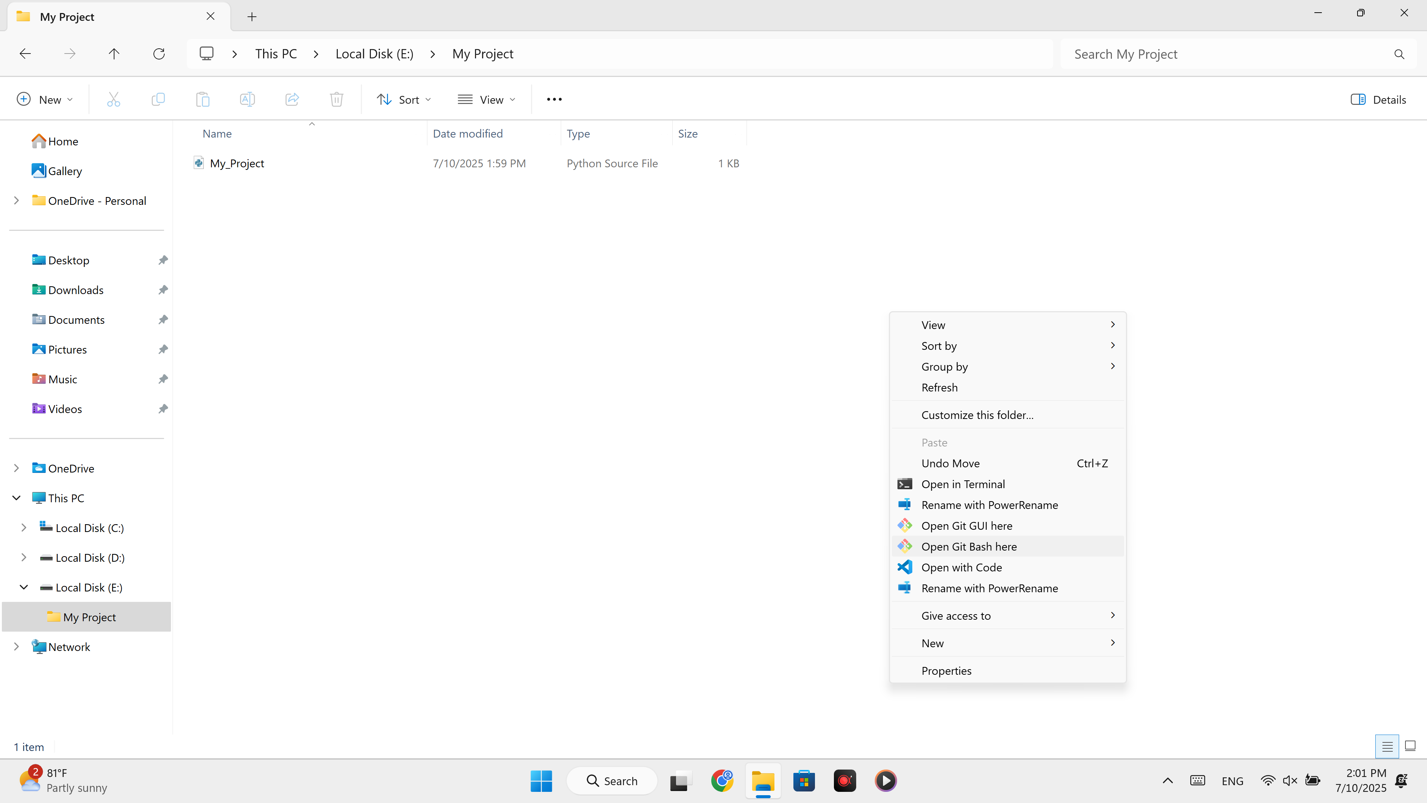This screenshot has height=803, width=1427.
Task: Expand Local Disk (C:) tree node
Action: (24, 528)
